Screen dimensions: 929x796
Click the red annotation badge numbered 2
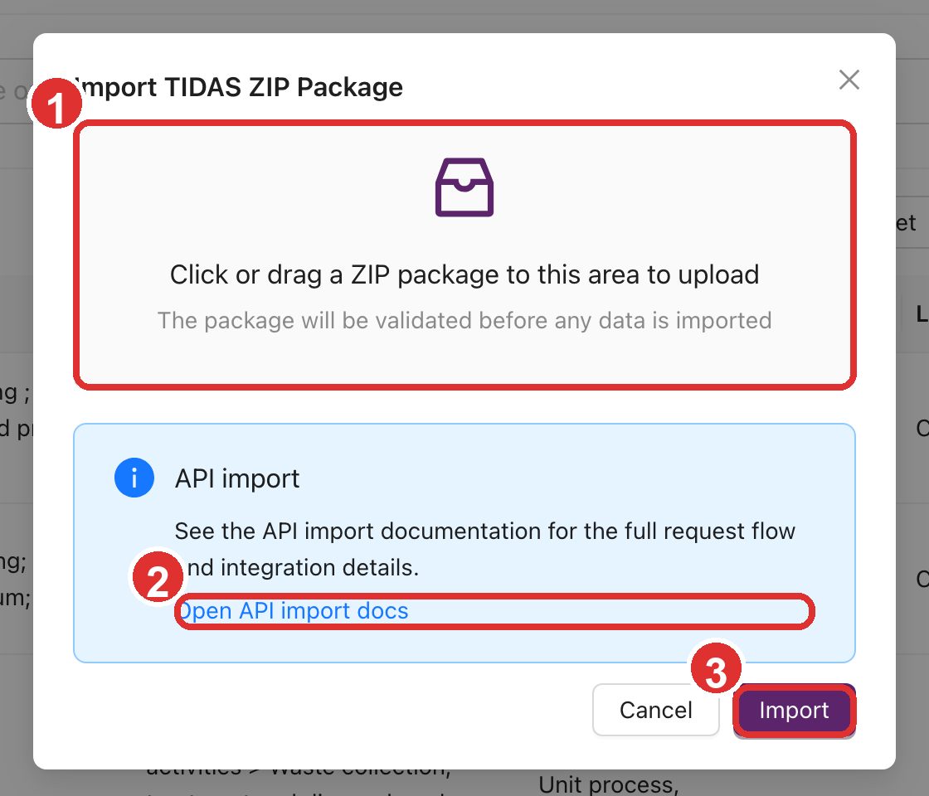[x=158, y=576]
